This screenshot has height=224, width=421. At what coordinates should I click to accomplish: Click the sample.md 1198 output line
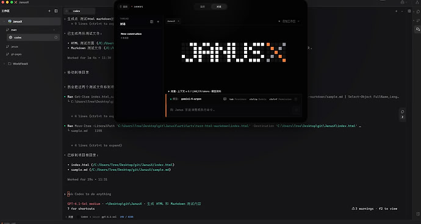click(87, 131)
